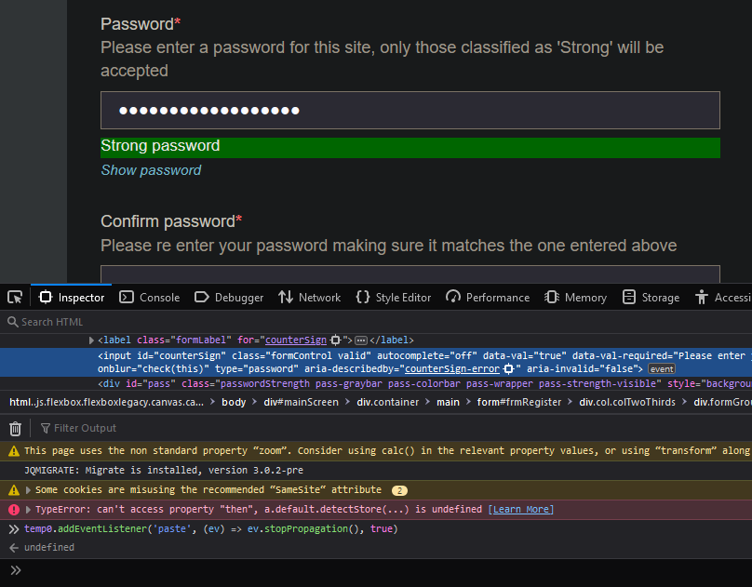Click the zoom warning triangle icon
The height and width of the screenshot is (587, 752).
(14, 451)
